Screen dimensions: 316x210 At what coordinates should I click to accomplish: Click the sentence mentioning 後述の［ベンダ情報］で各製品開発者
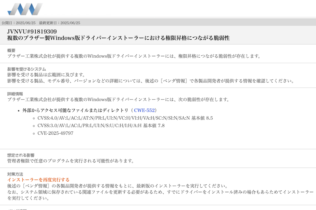pyautogui.click(x=151, y=81)
